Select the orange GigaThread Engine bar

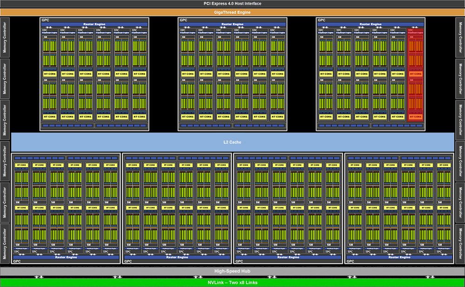pos(232,12)
